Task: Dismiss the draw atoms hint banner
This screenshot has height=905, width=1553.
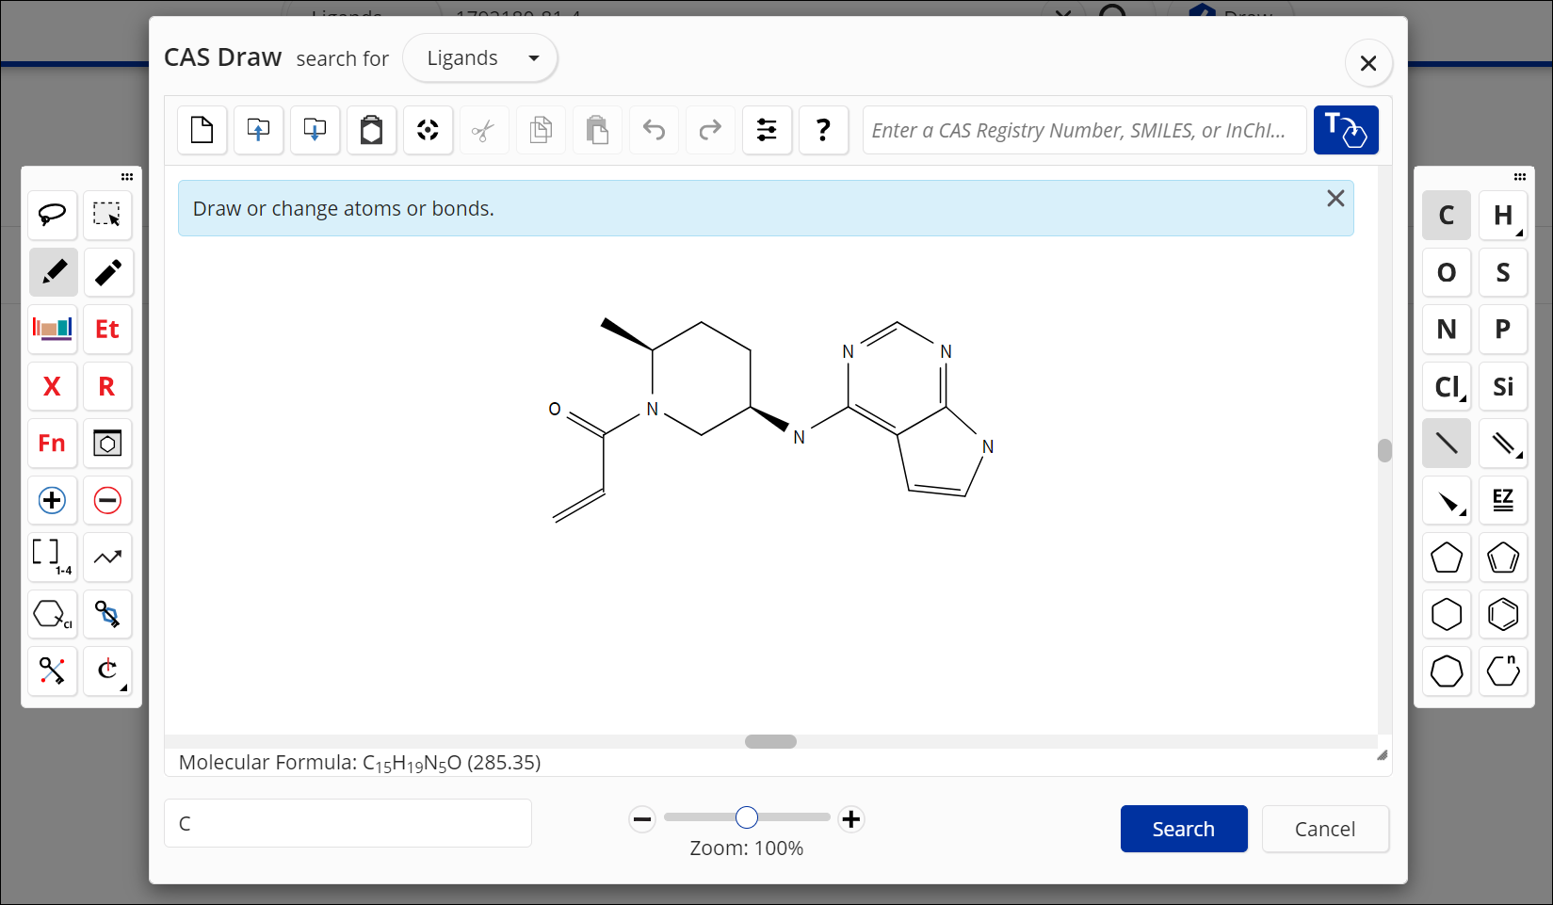Action: tap(1335, 199)
